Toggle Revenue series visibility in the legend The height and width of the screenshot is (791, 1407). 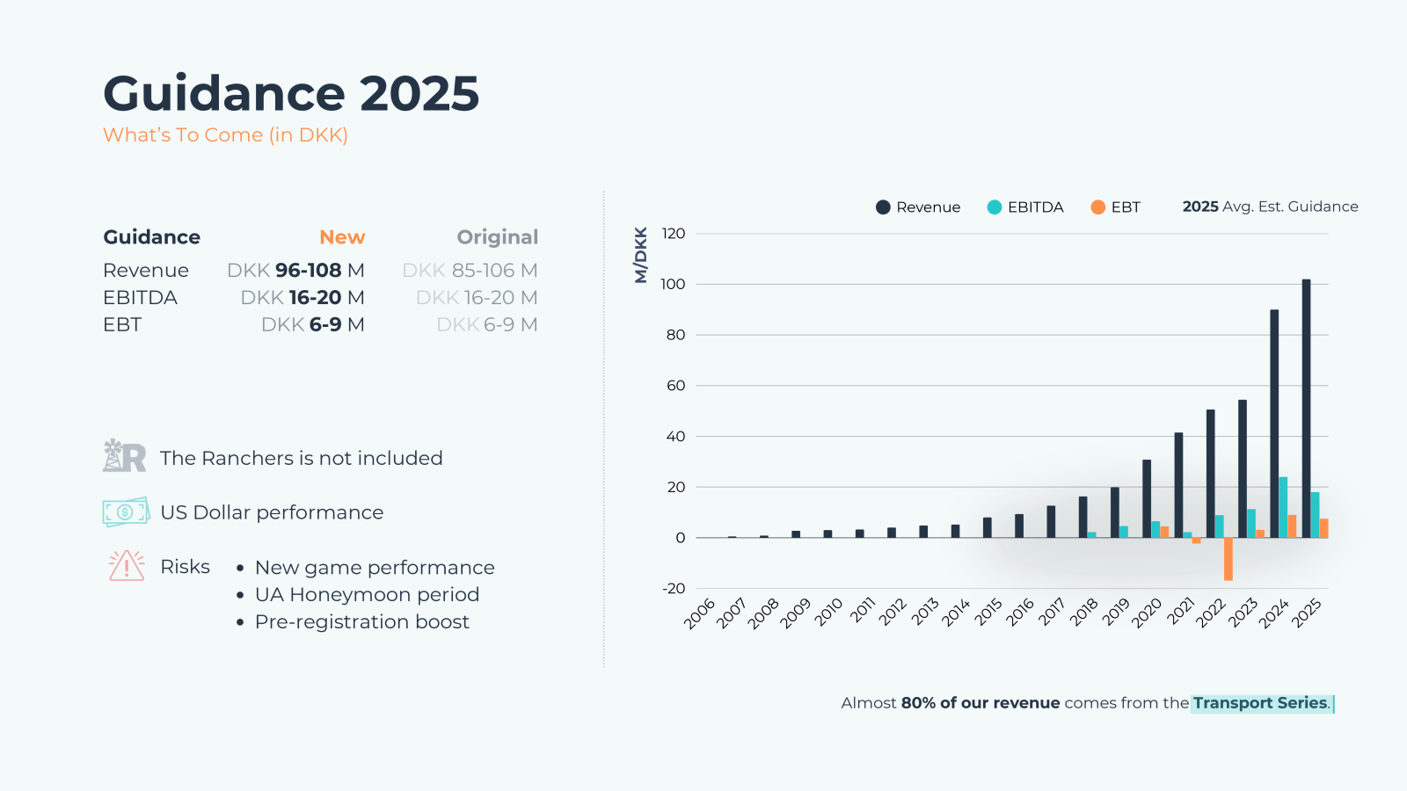click(x=928, y=207)
